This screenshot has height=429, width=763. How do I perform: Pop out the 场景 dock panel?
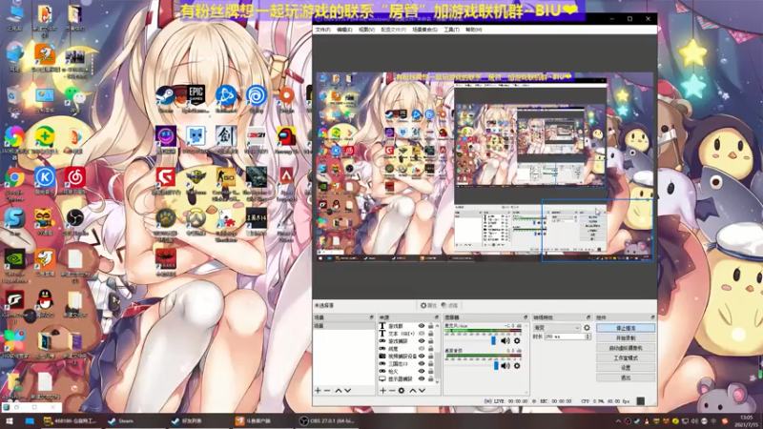click(371, 317)
